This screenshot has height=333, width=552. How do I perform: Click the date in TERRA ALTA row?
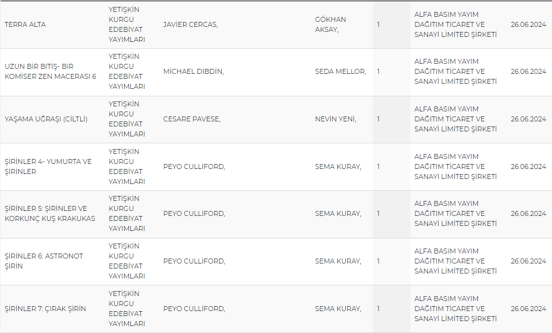point(528,24)
